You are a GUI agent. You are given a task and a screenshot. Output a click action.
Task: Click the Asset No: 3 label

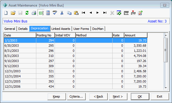coord(157,21)
